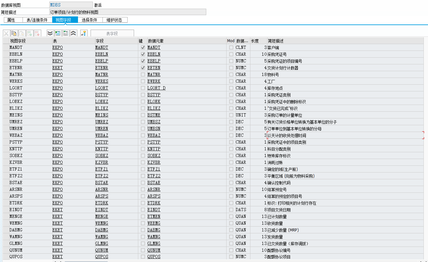The width and height of the screenshot is (428, 262).
Task: Click the yellow Key icon in the toolbar
Action: coord(84,33)
